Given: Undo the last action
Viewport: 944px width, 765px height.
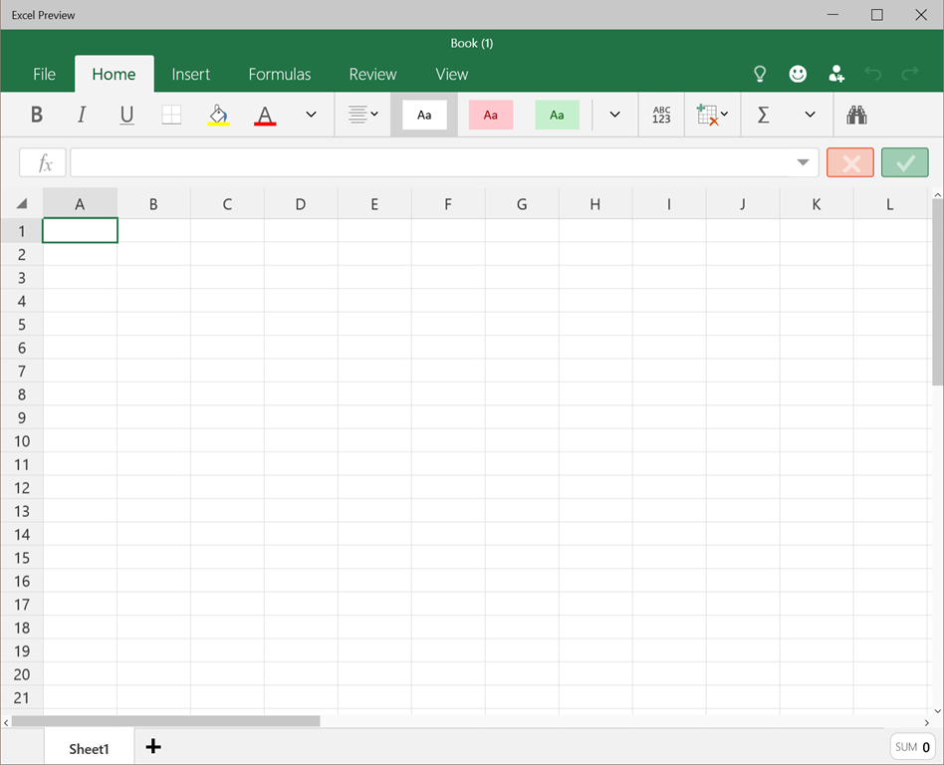Looking at the screenshot, I should pyautogui.click(x=873, y=74).
